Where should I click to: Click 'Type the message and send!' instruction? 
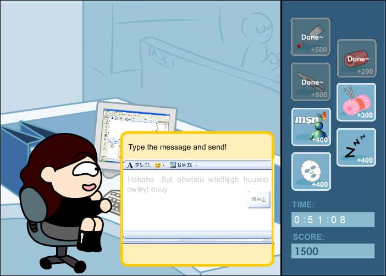[177, 147]
